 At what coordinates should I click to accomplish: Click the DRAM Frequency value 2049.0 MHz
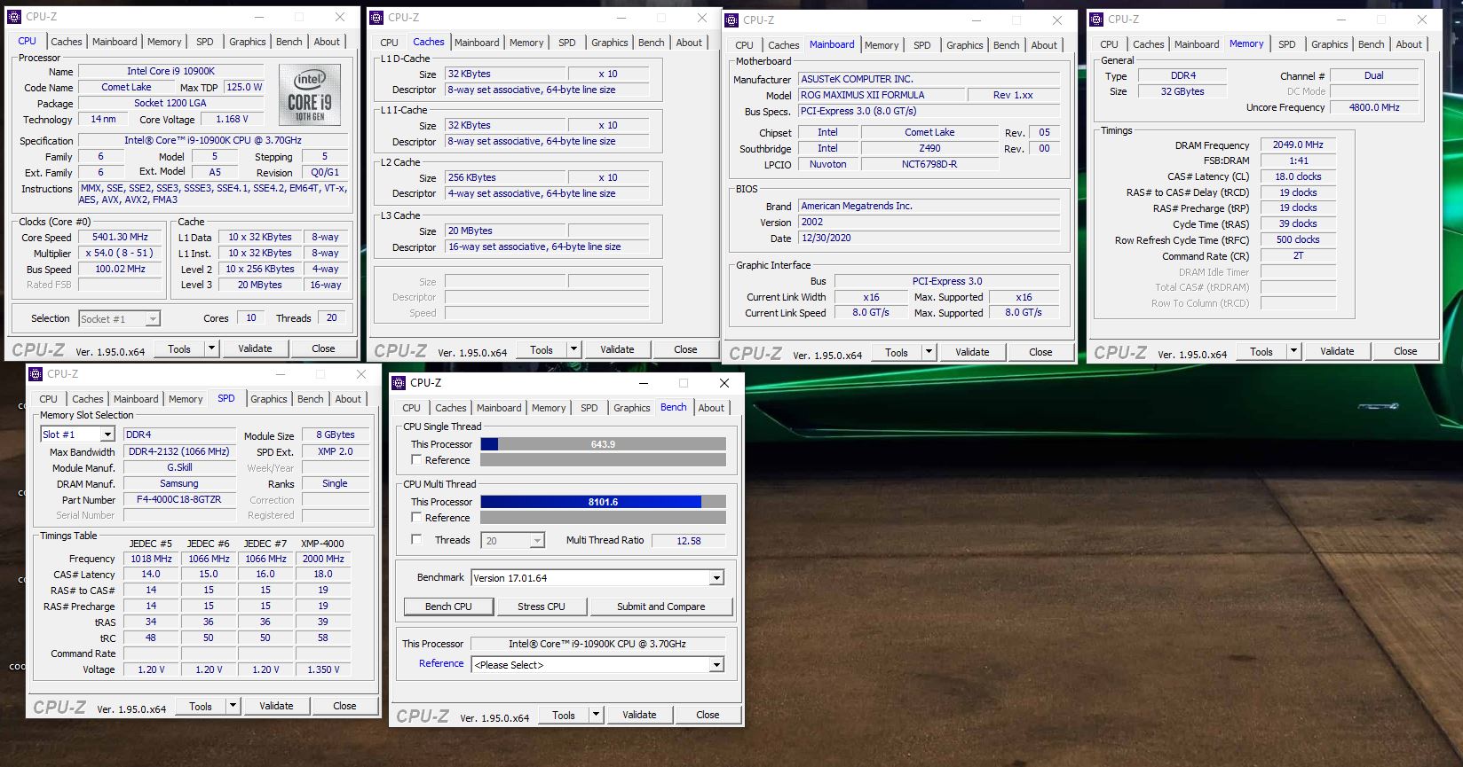[1298, 145]
